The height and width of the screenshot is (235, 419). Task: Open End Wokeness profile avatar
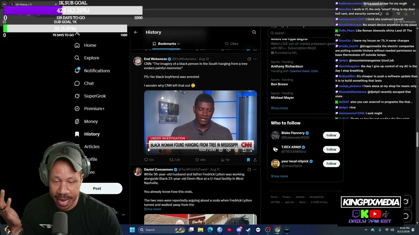[138, 61]
